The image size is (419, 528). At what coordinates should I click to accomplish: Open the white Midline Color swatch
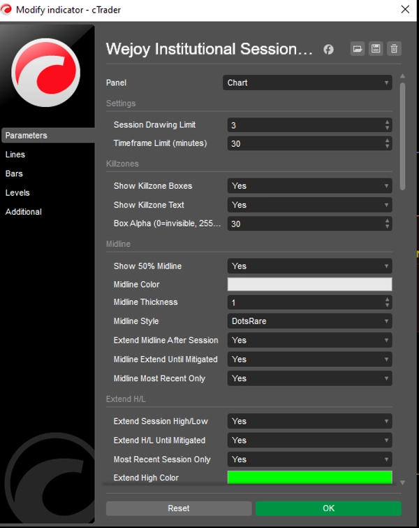(x=309, y=285)
